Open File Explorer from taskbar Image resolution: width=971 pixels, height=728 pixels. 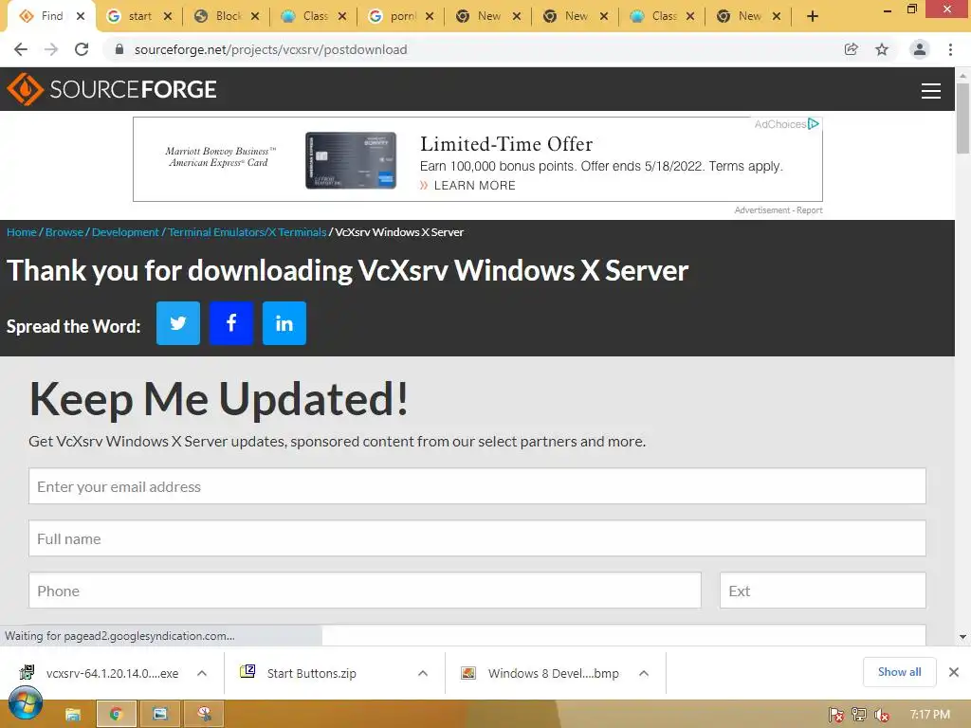click(x=73, y=715)
